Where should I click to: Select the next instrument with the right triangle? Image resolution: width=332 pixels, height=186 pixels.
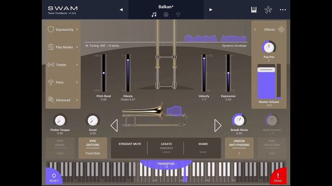[x=218, y=126]
